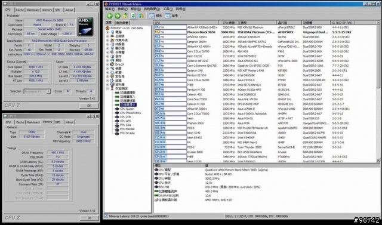
Task: Open About tab in bottom CPU-Z window
Action: click(69, 122)
